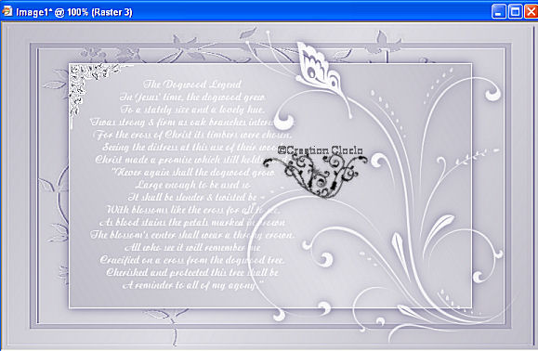
Task: Select the @Creation Cloclo watermark text
Action: 320,150
